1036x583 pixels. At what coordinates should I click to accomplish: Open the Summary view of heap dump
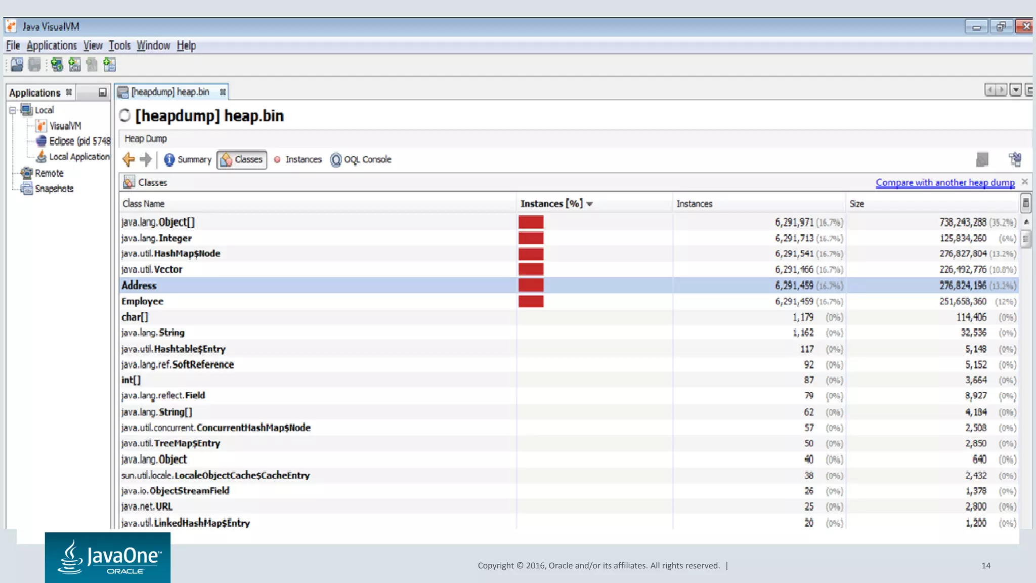tap(187, 159)
